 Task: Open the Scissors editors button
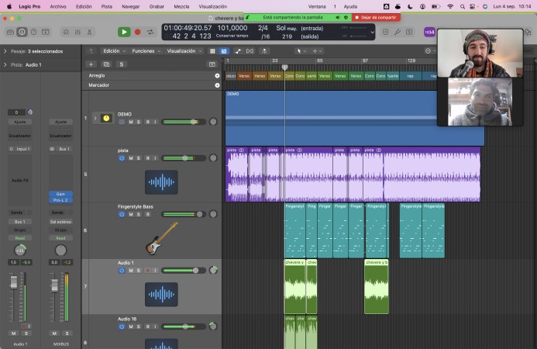tap(89, 32)
